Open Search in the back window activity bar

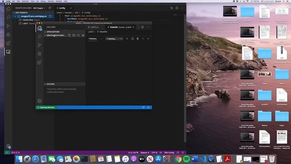(x=8, y=17)
